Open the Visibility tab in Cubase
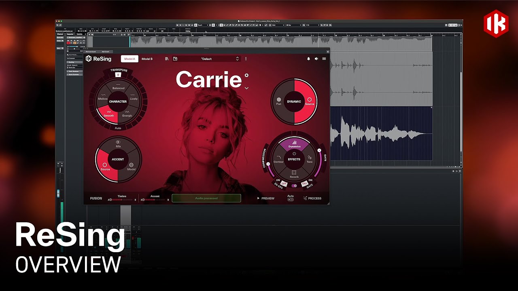 pyautogui.click(x=80, y=34)
